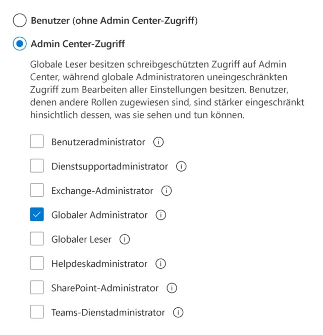Enable the Globaler Leser checkbox
323x335 pixels.
tap(37, 239)
